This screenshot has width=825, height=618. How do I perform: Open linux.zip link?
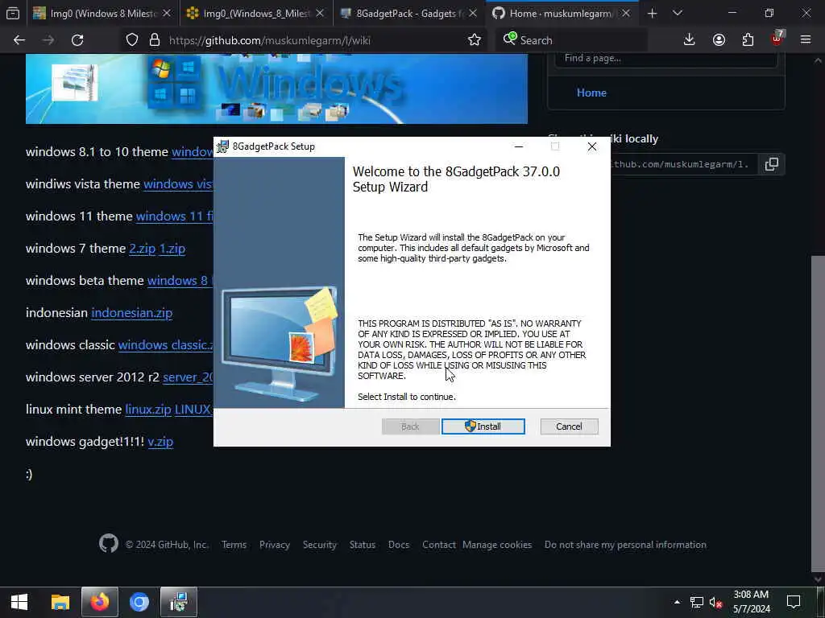point(148,410)
